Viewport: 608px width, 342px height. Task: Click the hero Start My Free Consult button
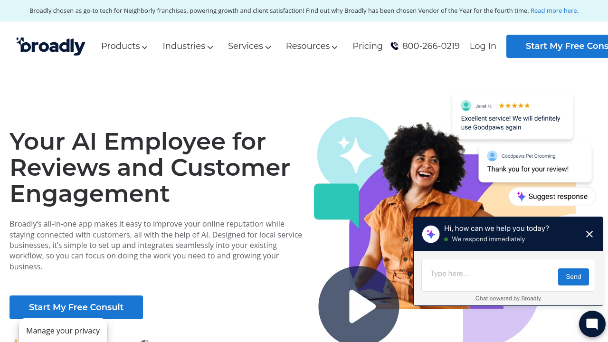click(76, 307)
